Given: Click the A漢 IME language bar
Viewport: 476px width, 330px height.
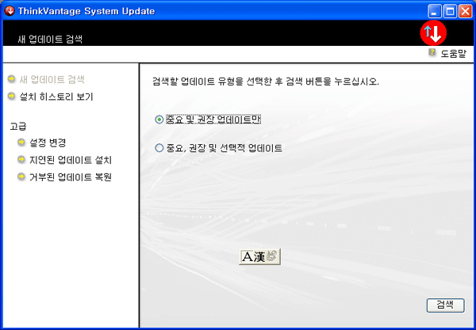Looking at the screenshot, I should coord(259,256).
